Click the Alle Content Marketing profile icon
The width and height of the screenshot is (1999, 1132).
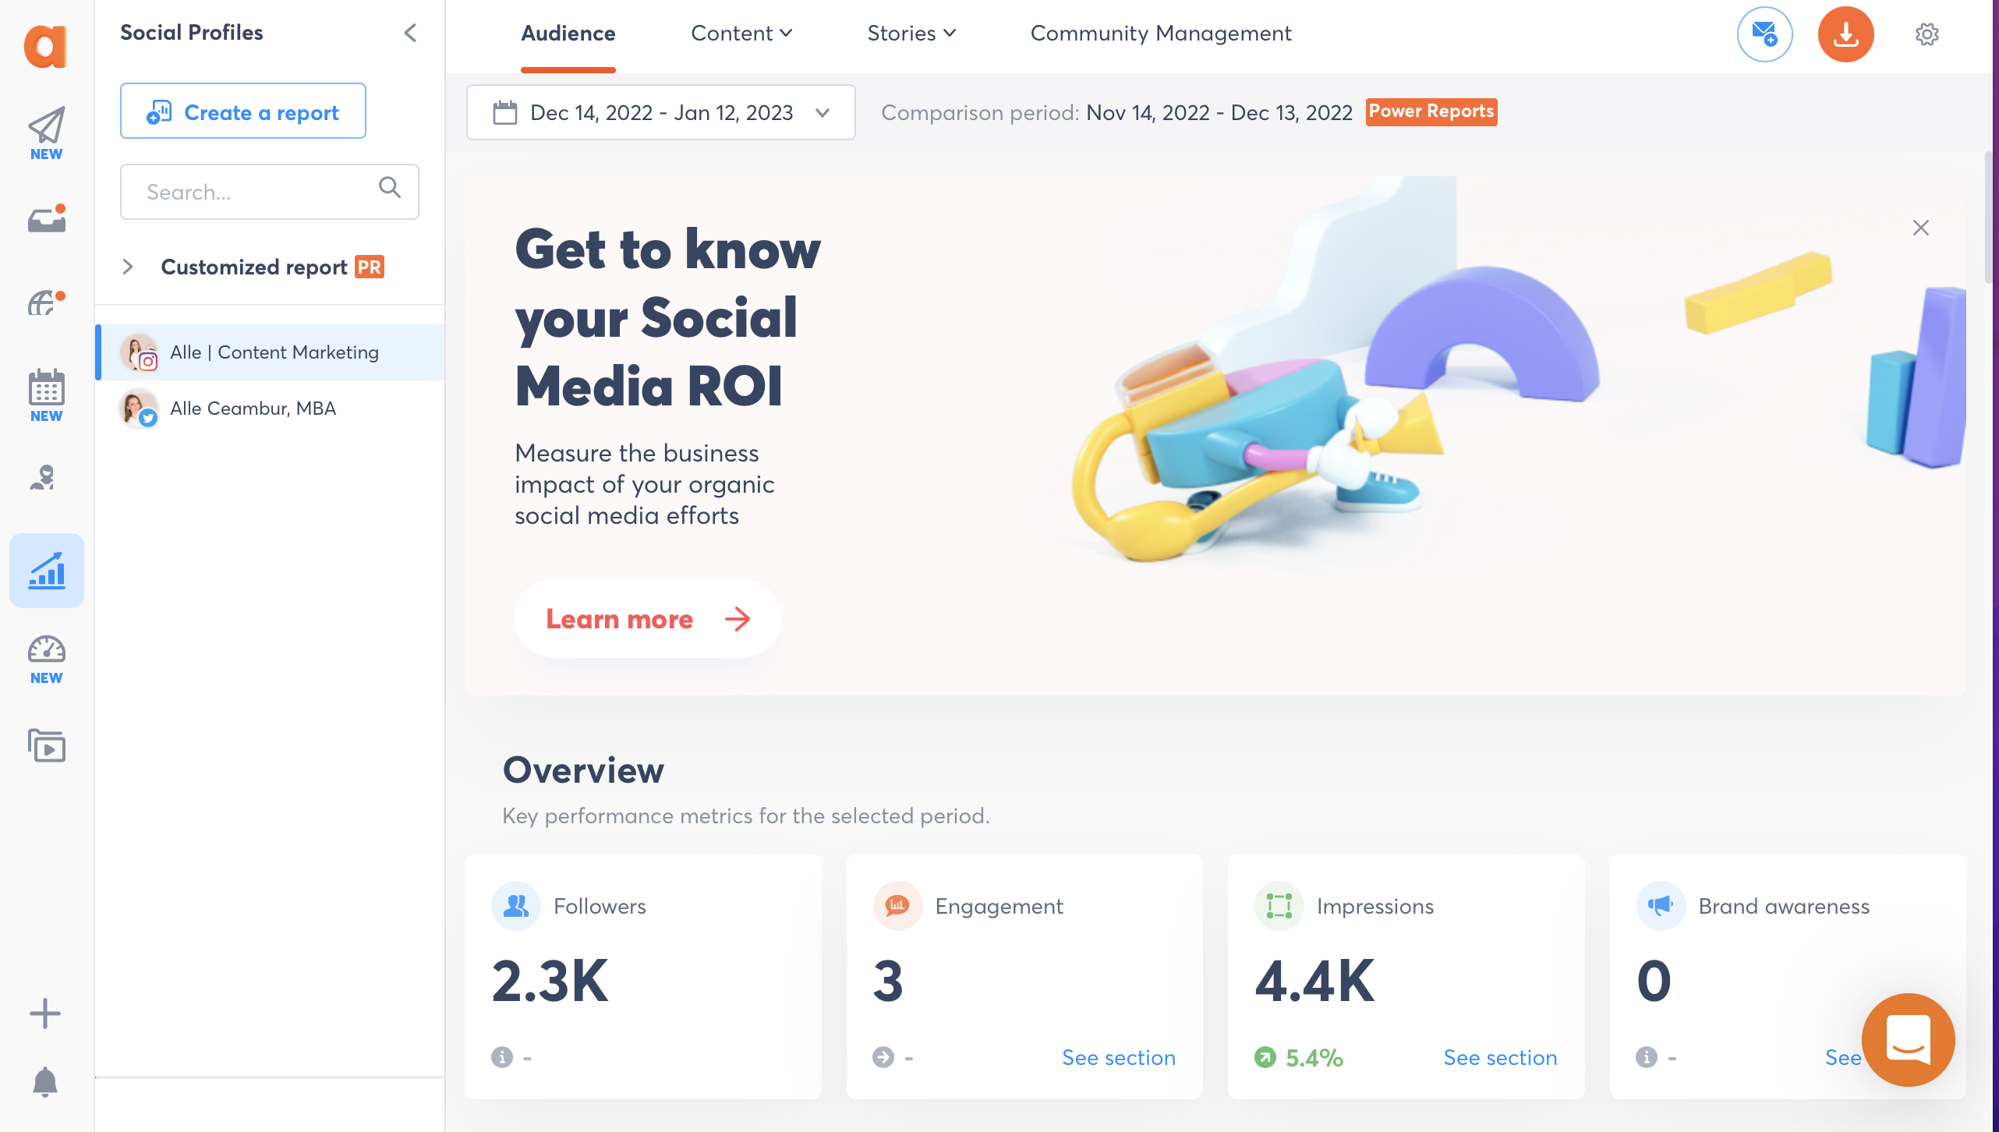click(x=137, y=352)
